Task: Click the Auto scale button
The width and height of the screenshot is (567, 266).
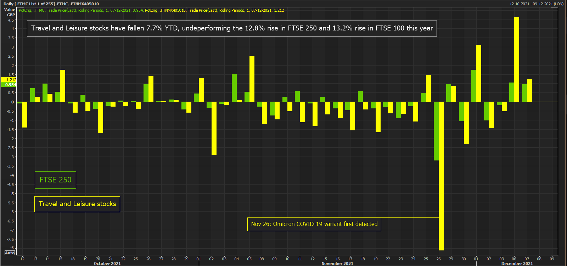Action: pyautogui.click(x=10, y=253)
